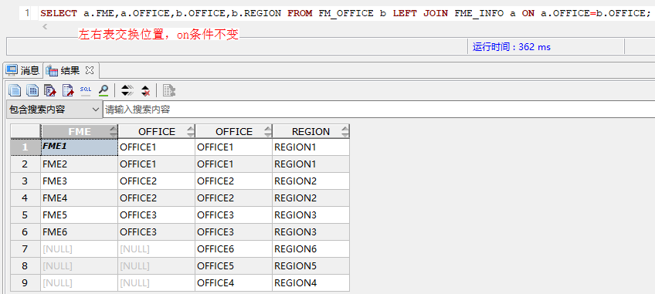Click the REGION1 cell in row 1
This screenshot has height=294, width=655.
311,147
